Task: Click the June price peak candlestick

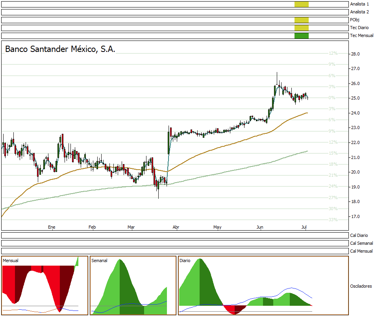Action: (277, 79)
